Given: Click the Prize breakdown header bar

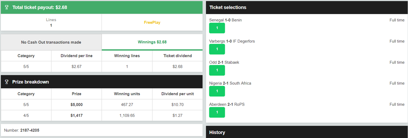Looking at the screenshot, I should coord(102,82).
